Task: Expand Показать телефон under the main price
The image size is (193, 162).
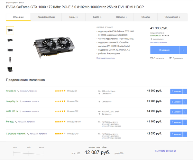Action: click(x=158, y=42)
